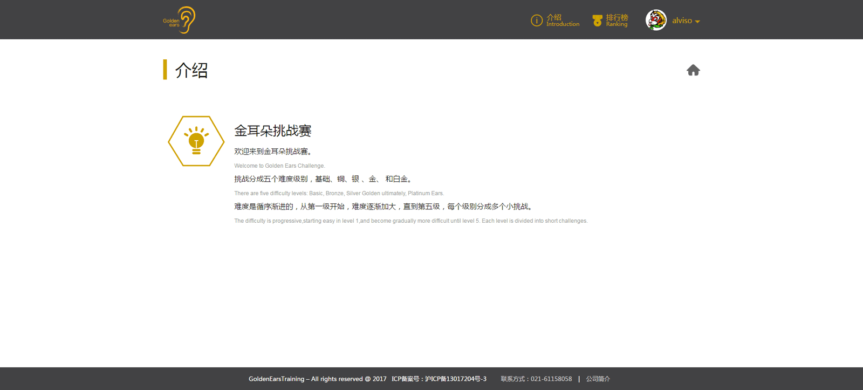Expand the alviso dropdown arrow
The width and height of the screenshot is (863, 390).
point(697,22)
